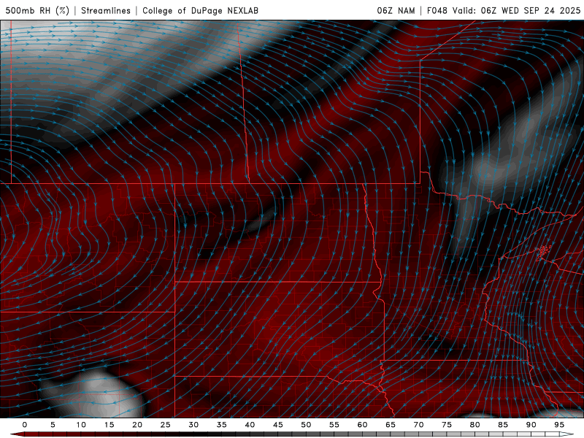Click the 10 value on the color scale

click(81, 425)
